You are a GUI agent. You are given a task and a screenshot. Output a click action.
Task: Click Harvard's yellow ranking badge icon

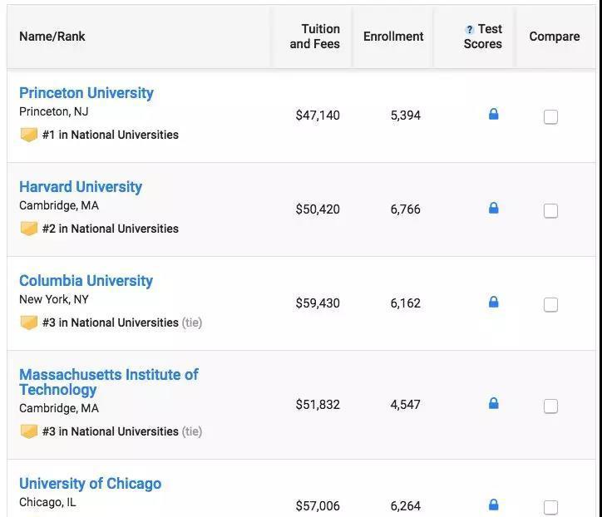pos(29,229)
